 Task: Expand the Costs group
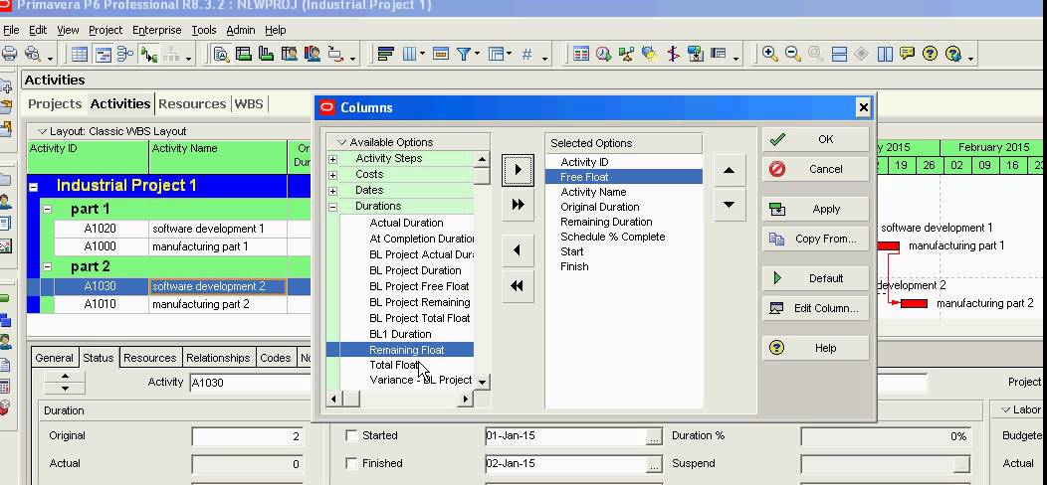[x=332, y=175]
